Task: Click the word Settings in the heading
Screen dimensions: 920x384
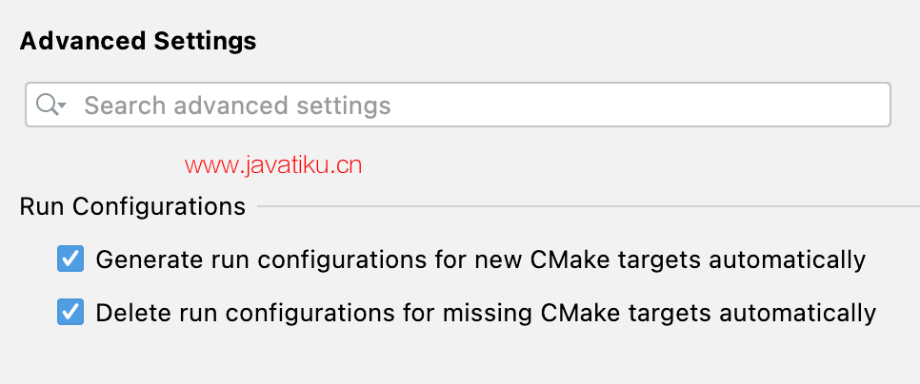Action: click(205, 42)
